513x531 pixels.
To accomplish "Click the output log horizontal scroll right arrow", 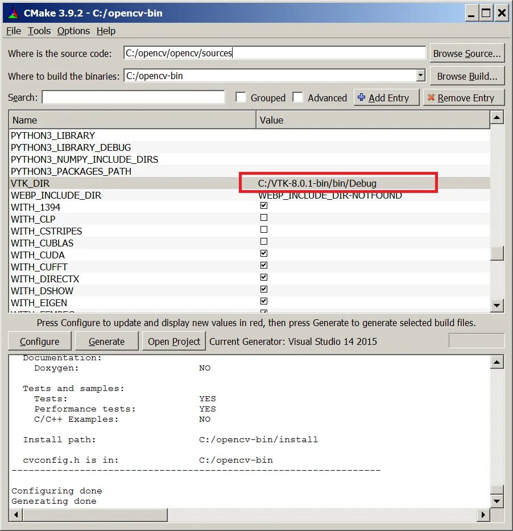I will tap(483, 514).
